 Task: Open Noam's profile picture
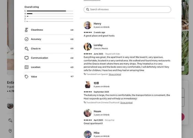click(x=87, y=113)
